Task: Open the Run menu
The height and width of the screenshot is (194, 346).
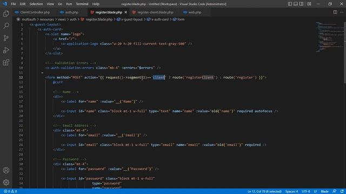Action: point(69,4)
